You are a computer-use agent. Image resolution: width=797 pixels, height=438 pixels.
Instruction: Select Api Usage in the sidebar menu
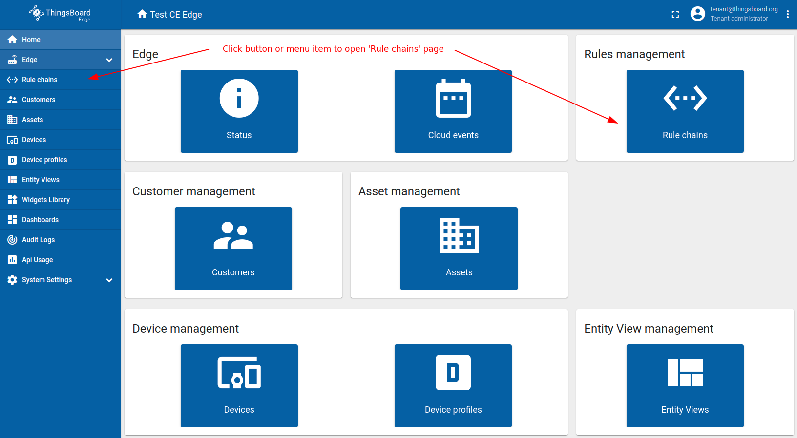point(60,260)
